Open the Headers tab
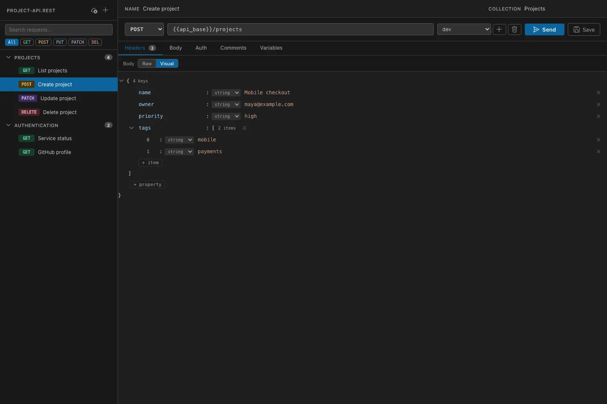The image size is (607, 404). (140, 48)
